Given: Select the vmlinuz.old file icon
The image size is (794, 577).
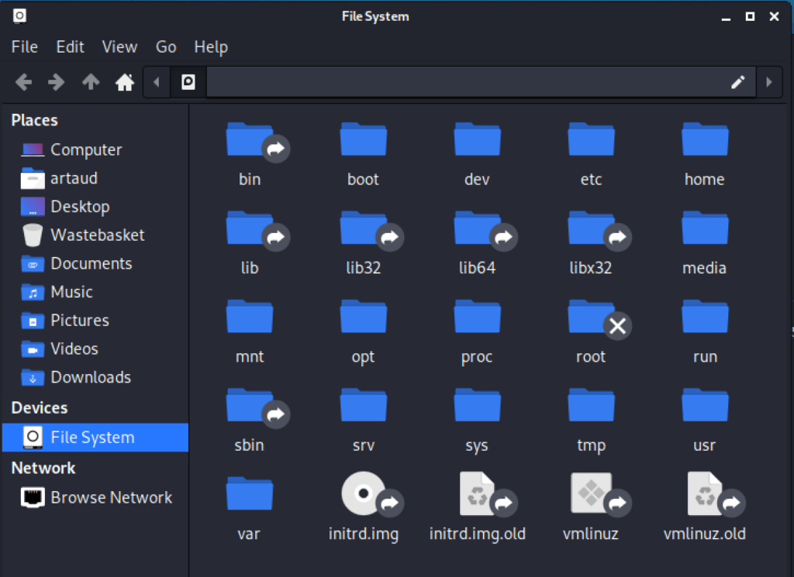Looking at the screenshot, I should click(705, 493).
